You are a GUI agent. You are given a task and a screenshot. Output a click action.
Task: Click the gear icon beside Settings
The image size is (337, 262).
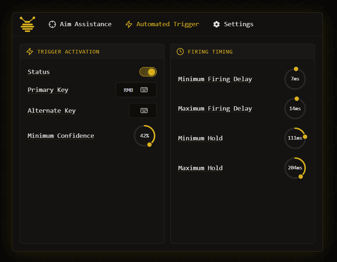click(x=216, y=24)
